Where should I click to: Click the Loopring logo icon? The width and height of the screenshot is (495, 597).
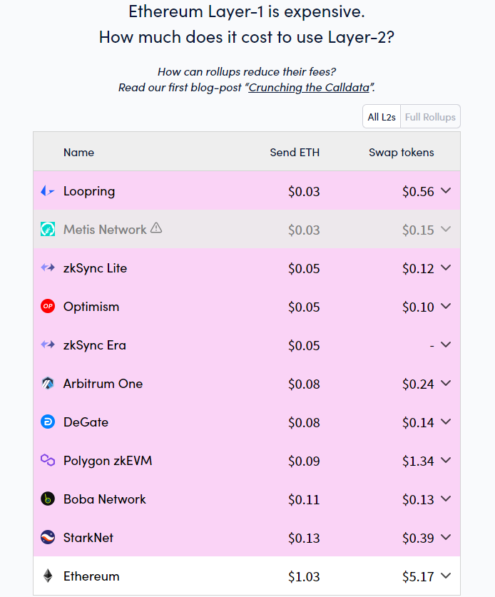tap(48, 190)
